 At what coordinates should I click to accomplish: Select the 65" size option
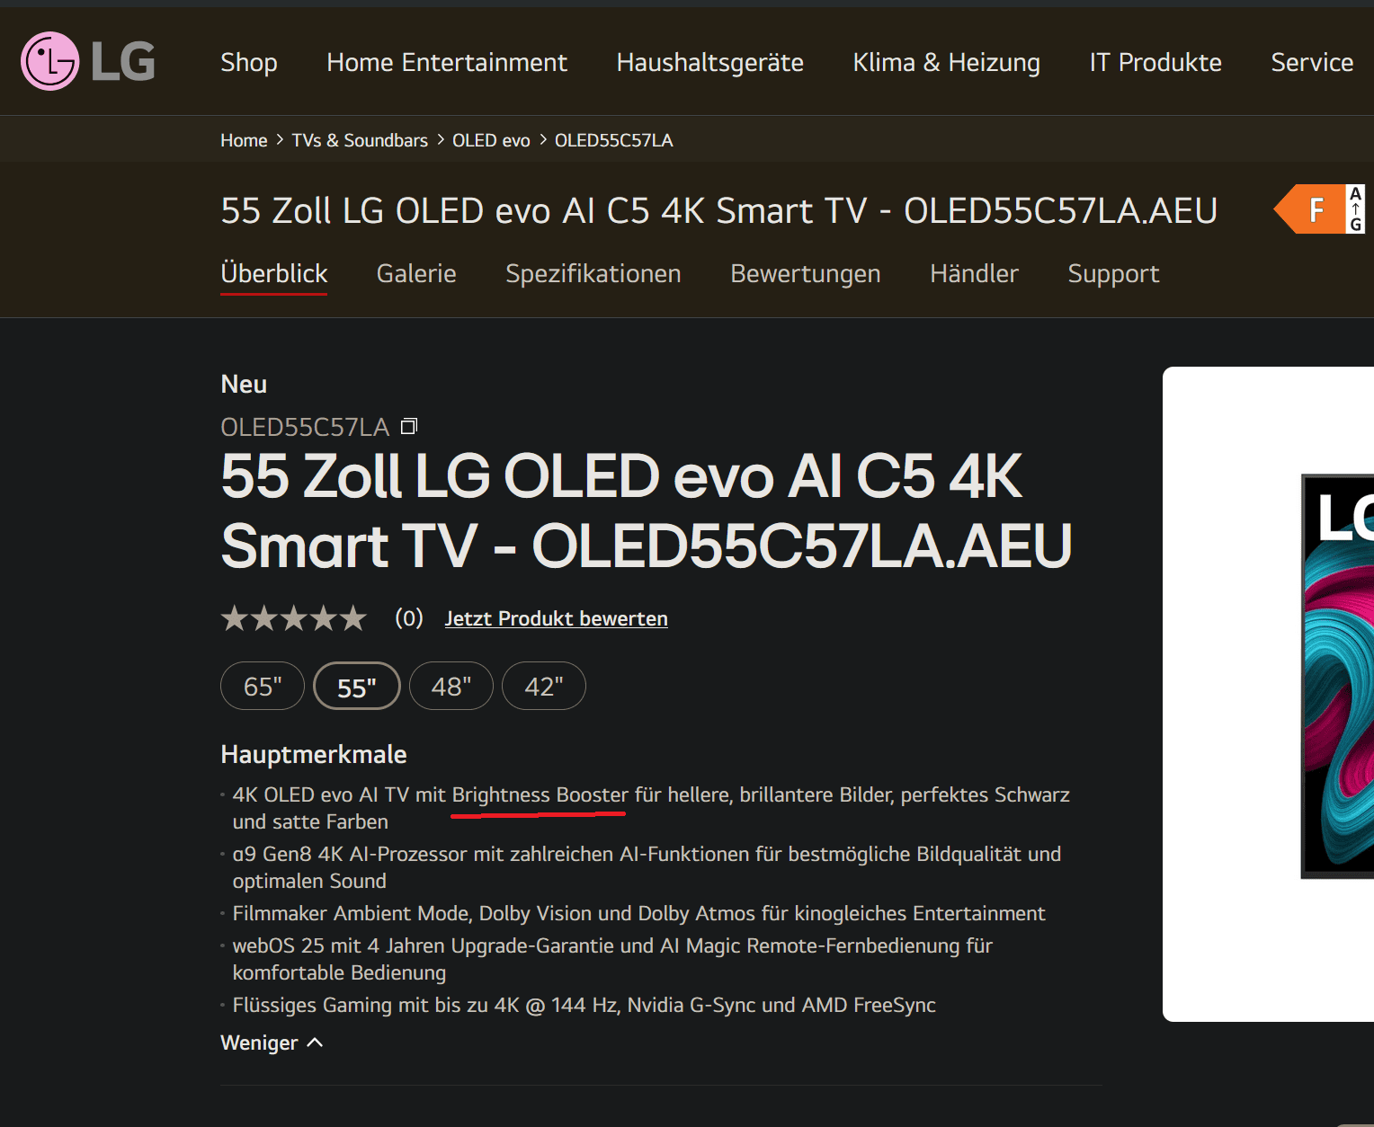click(263, 686)
